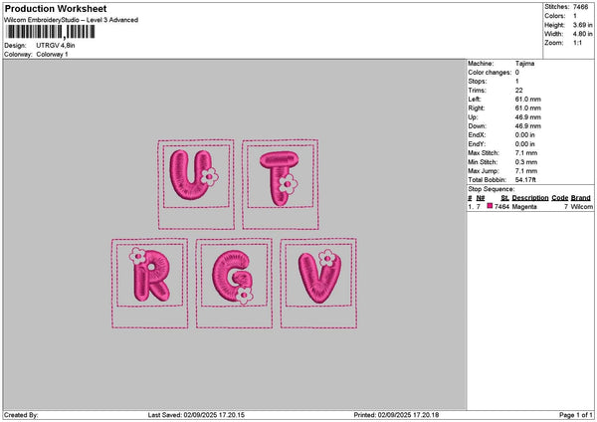
Task: Click the Colors value 1
Action: [575, 16]
